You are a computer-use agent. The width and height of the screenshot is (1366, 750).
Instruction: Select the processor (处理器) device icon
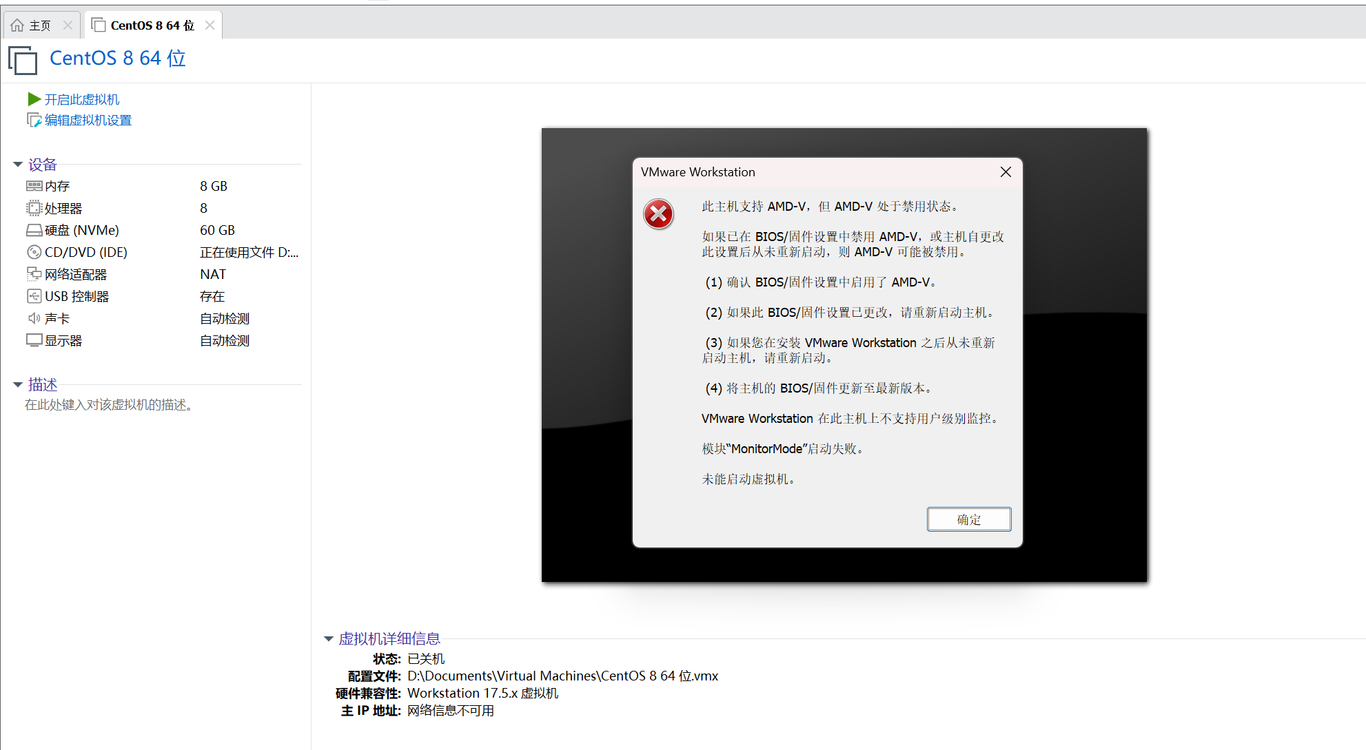click(x=34, y=208)
